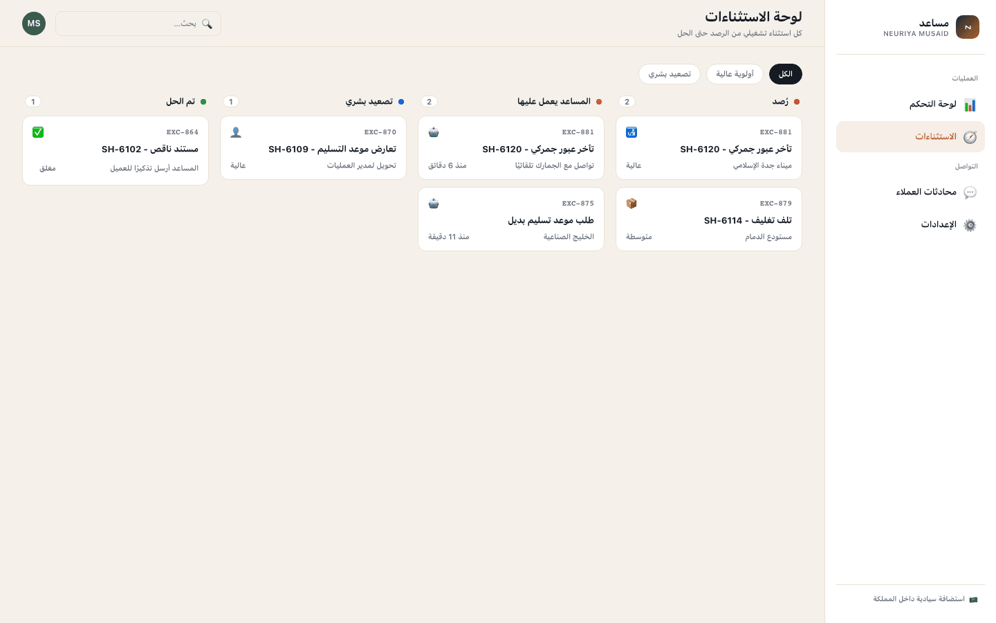Click text مستودع الدمام

pyautogui.click(x=768, y=237)
